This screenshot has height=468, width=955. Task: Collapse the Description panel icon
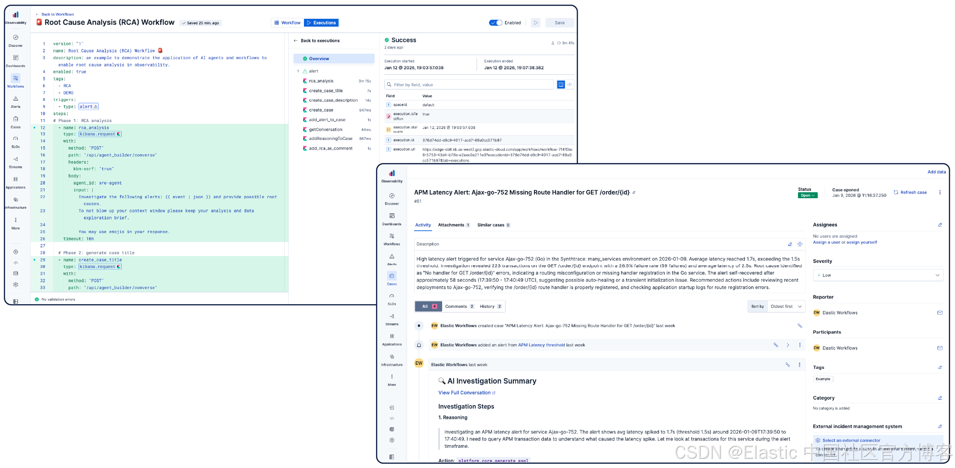[800, 244]
